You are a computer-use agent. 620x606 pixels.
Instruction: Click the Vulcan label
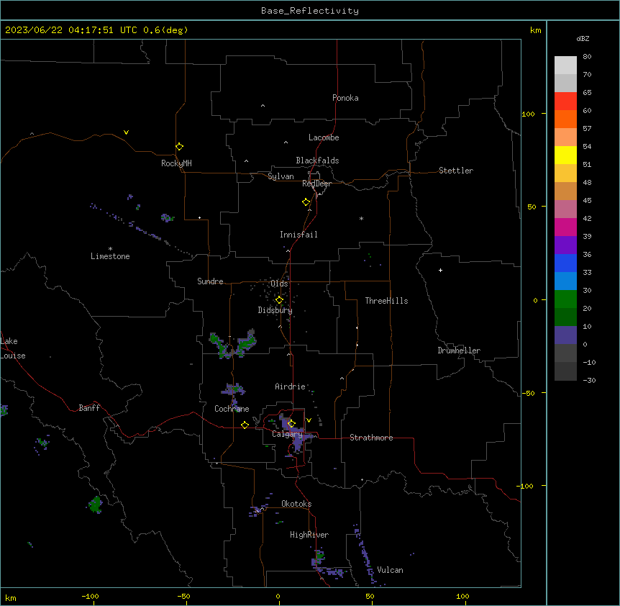390,570
